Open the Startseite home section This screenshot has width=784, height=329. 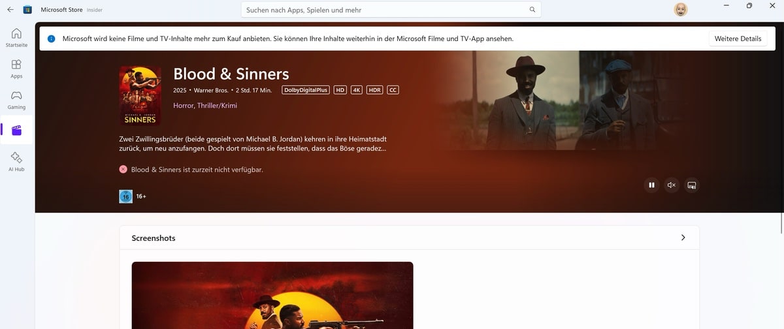16,37
